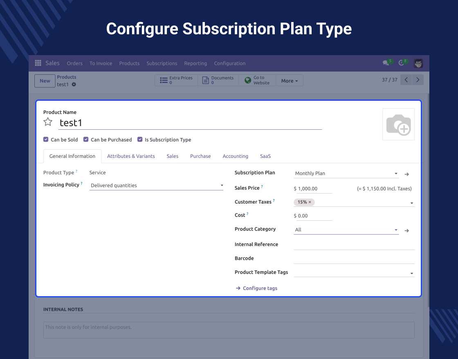
Task: Open the Orders menu
Action: [x=75, y=63]
